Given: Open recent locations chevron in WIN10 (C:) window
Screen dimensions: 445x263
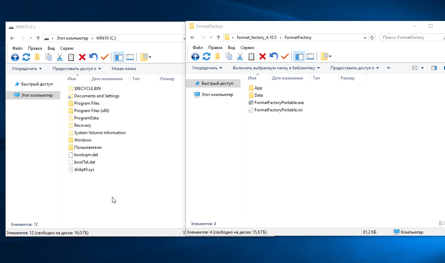Looking at the screenshot, I should (x=31, y=38).
